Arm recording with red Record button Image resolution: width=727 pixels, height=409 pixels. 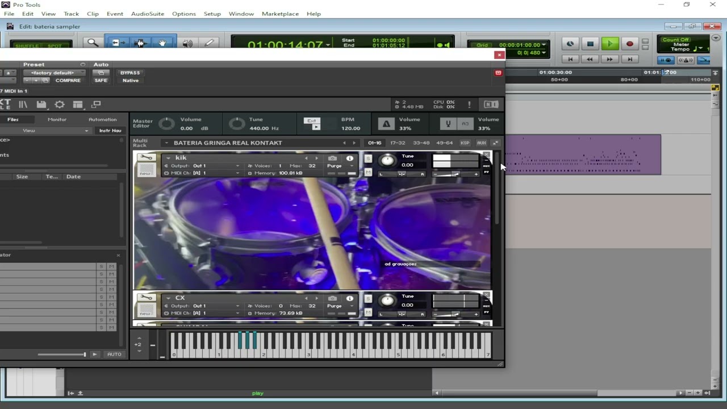pyautogui.click(x=629, y=44)
